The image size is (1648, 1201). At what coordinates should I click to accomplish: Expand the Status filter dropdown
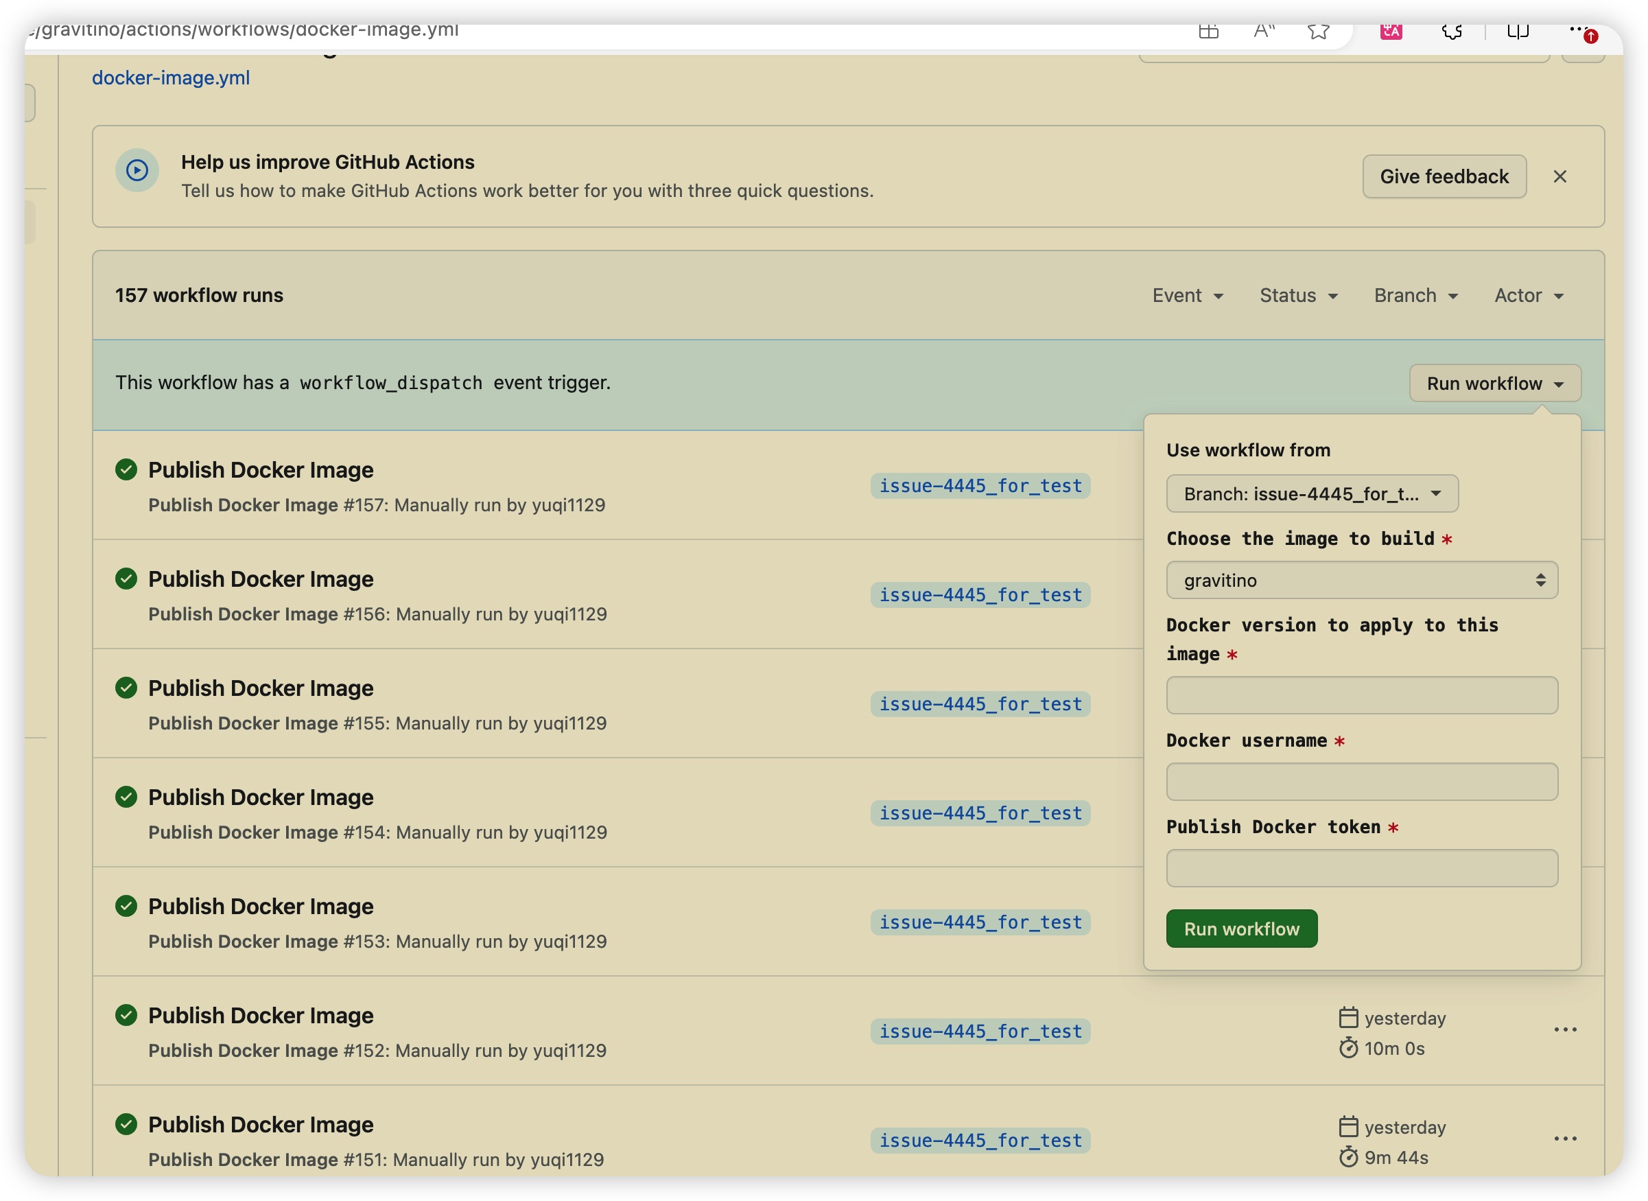1298,295
